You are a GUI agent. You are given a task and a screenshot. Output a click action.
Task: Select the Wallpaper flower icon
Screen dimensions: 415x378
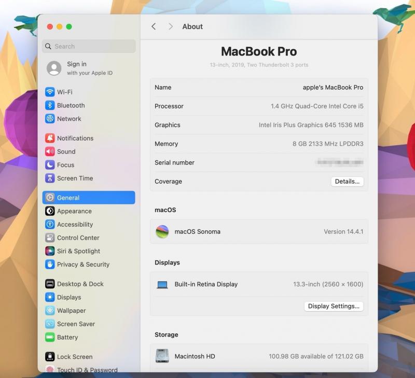coord(50,311)
